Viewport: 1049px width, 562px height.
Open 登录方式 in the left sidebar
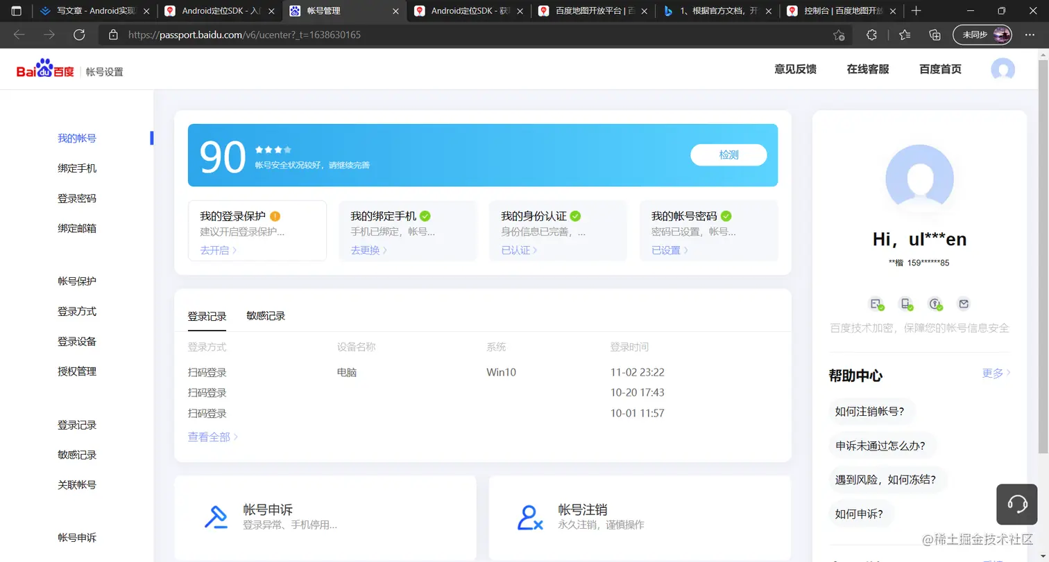77,312
